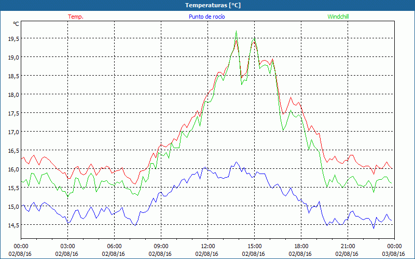Click the 18:00 time label
Viewport: 415px width, 259px height.
pos(301,246)
